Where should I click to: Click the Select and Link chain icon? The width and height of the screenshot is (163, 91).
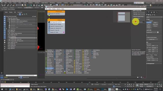[8, 5]
